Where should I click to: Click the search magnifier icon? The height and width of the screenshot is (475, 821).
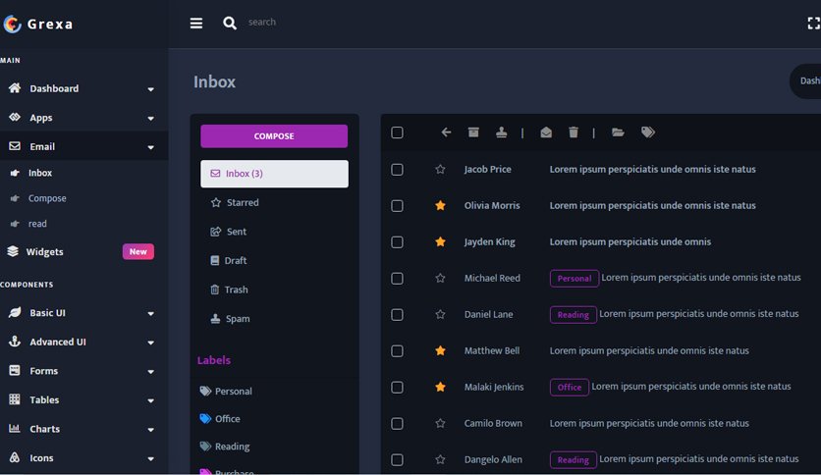230,23
